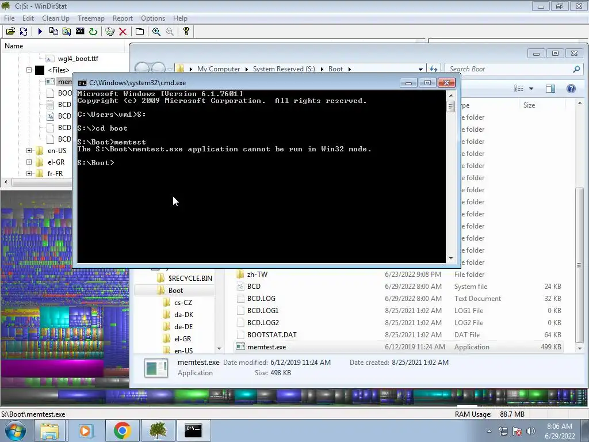Click the Copy Path toolbar icon
The height and width of the screenshot is (442, 589).
53,32
